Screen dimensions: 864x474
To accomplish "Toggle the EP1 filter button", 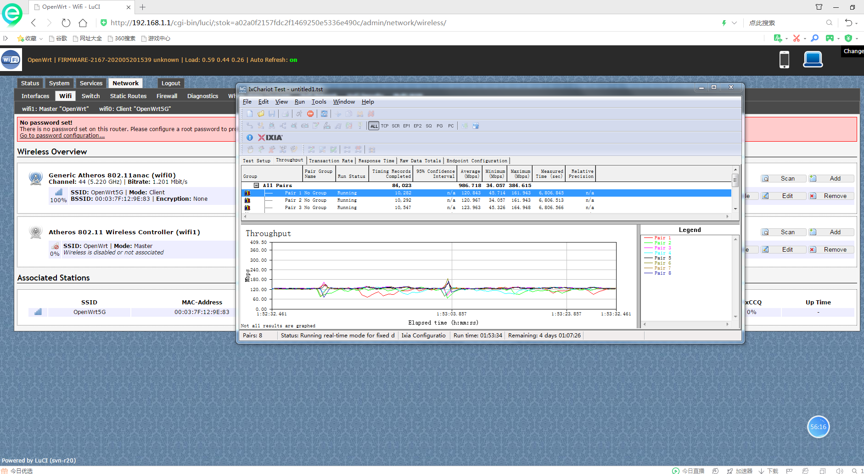I will [x=406, y=126].
